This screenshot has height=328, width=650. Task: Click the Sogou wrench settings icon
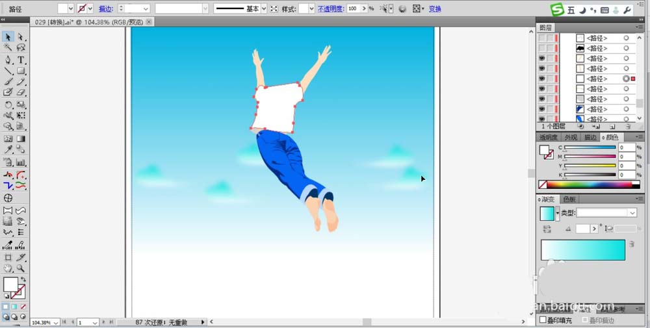coord(628,10)
